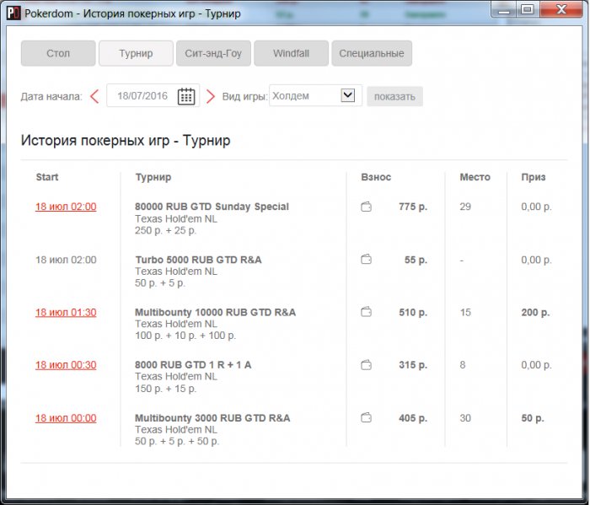Open the calendar date picker icon
Screen dimensions: 590x505
click(x=186, y=96)
